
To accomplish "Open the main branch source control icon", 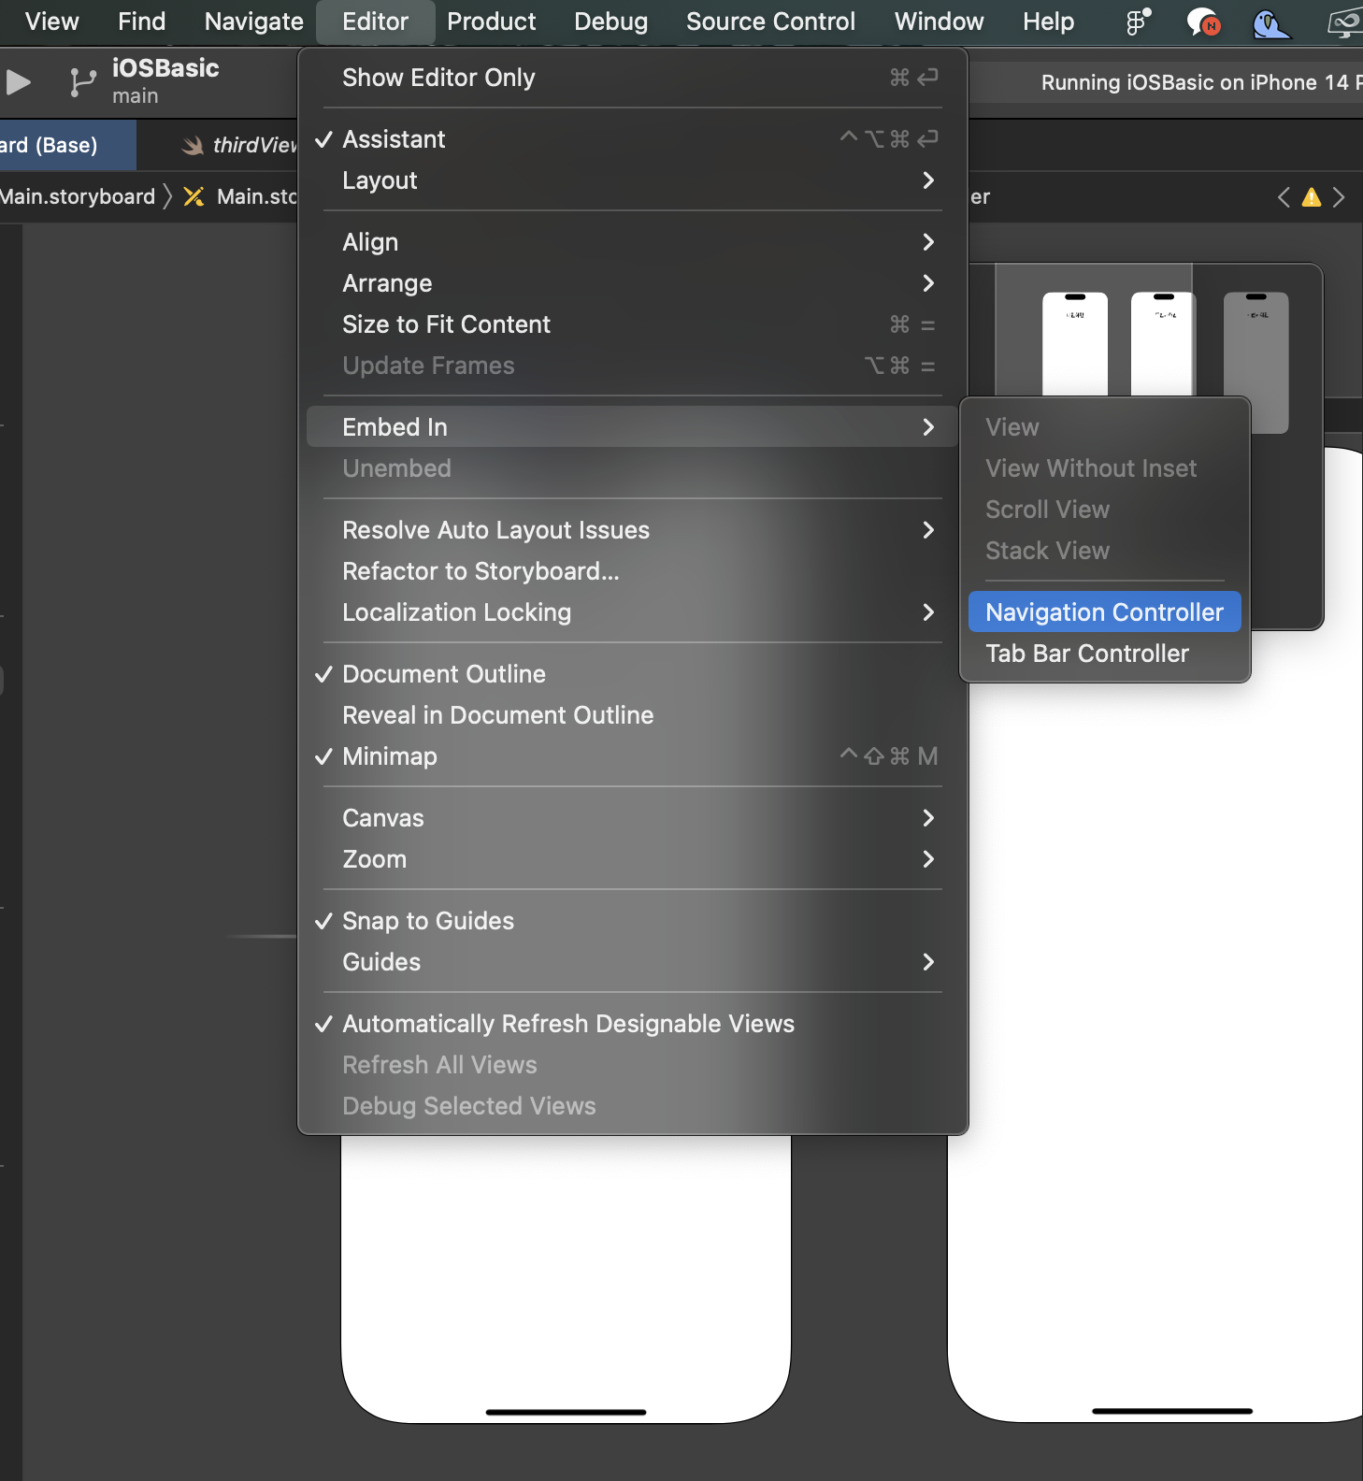I will click(82, 82).
